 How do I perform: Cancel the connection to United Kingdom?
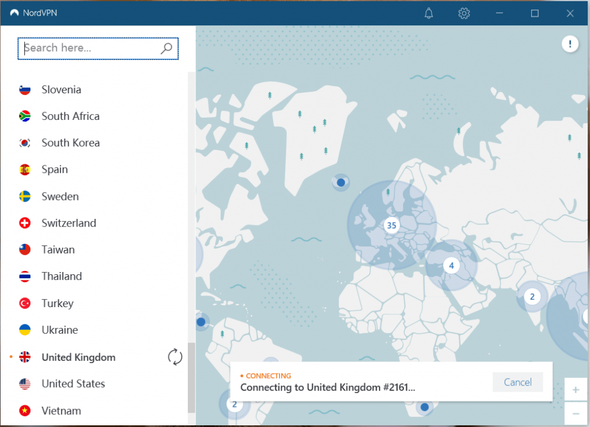tap(517, 382)
